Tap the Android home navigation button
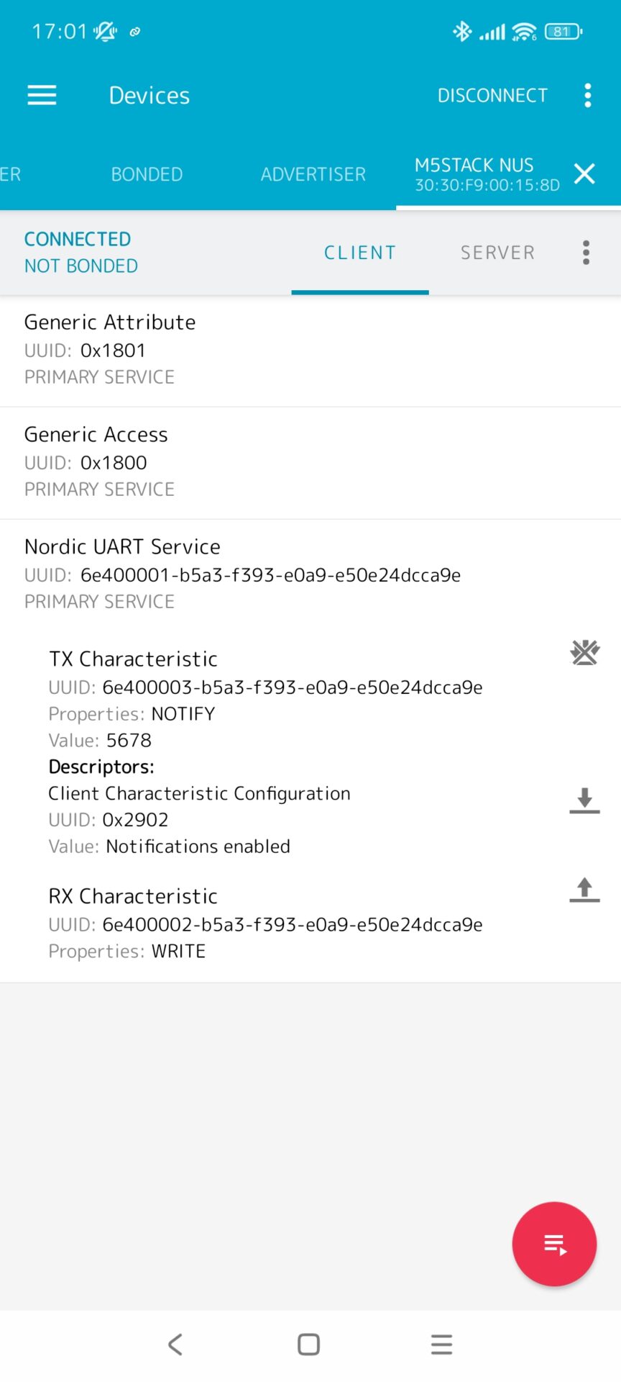The image size is (621, 1382). point(309,1344)
